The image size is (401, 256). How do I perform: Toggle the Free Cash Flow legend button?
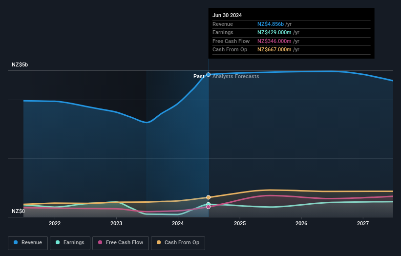pos(121,243)
